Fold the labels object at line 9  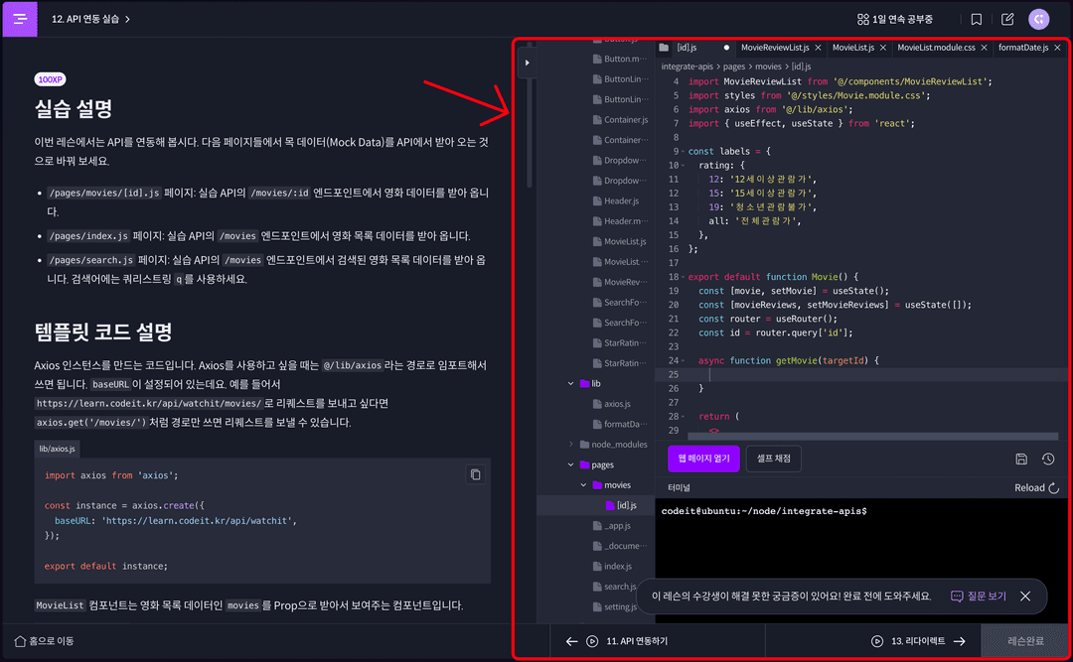point(683,152)
